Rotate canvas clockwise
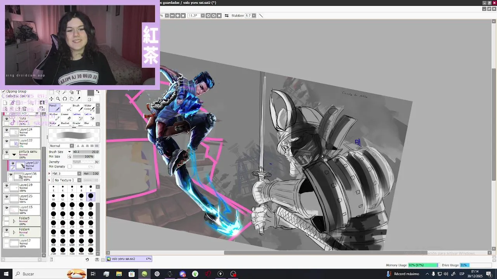 [x=214, y=15]
